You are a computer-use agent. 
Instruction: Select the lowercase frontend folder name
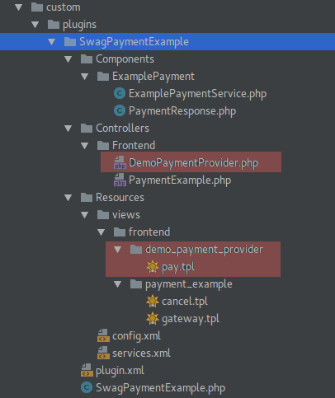149,232
